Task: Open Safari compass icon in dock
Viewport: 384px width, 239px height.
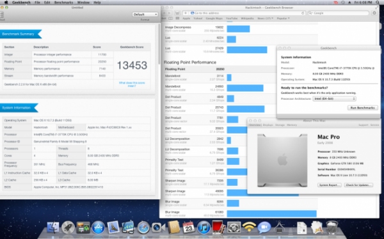Action: click(x=143, y=227)
